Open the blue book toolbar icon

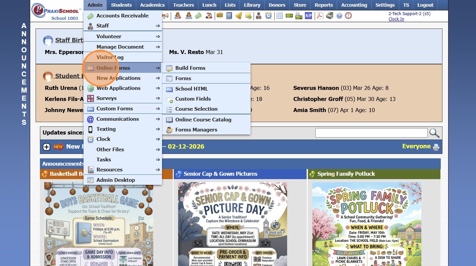tap(229, 15)
